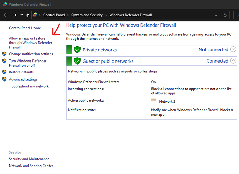
Task: Select the Windows Defender Firewall breadcrumb
Action: coord(130,15)
